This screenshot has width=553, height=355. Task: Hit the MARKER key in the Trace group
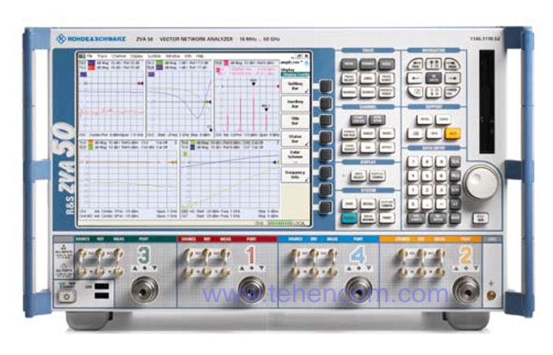pyautogui.click(x=348, y=92)
